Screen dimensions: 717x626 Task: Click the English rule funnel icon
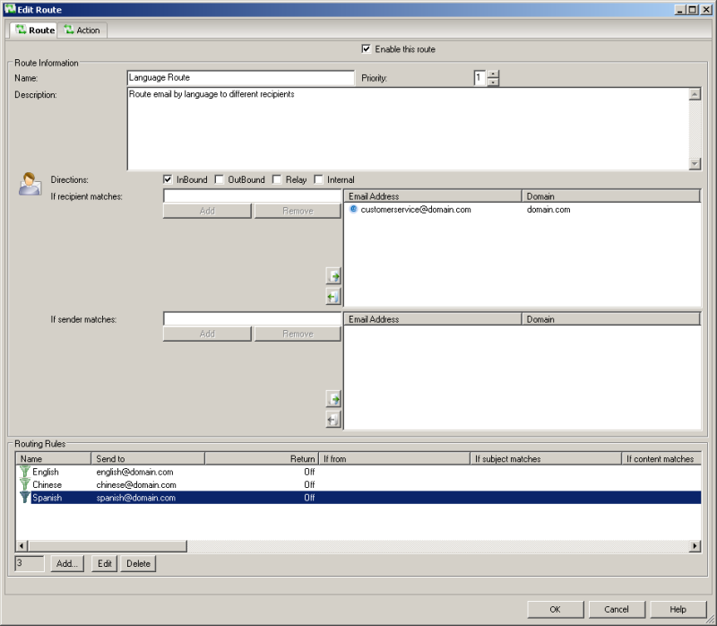tap(24, 472)
